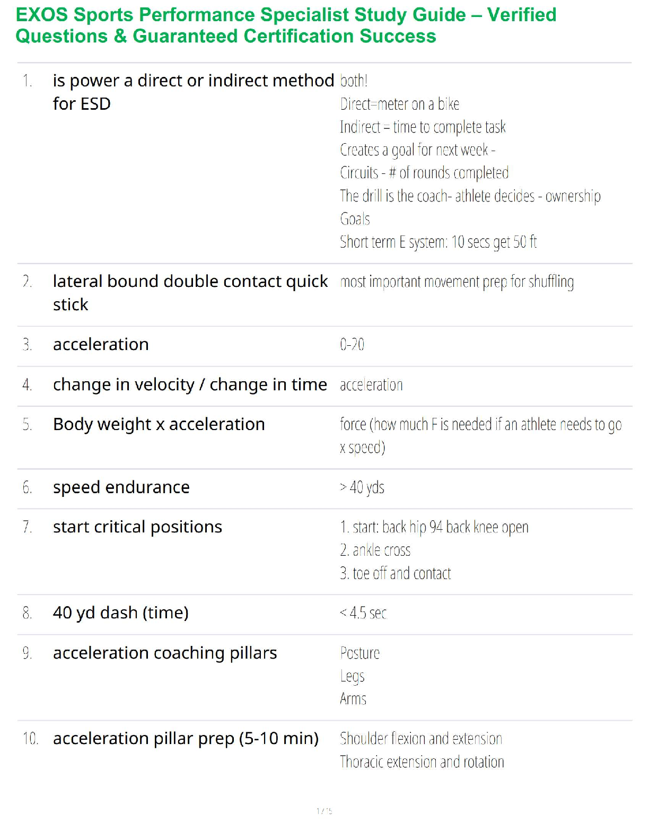Click the "Direct=meter on a bike" answer line

(399, 104)
